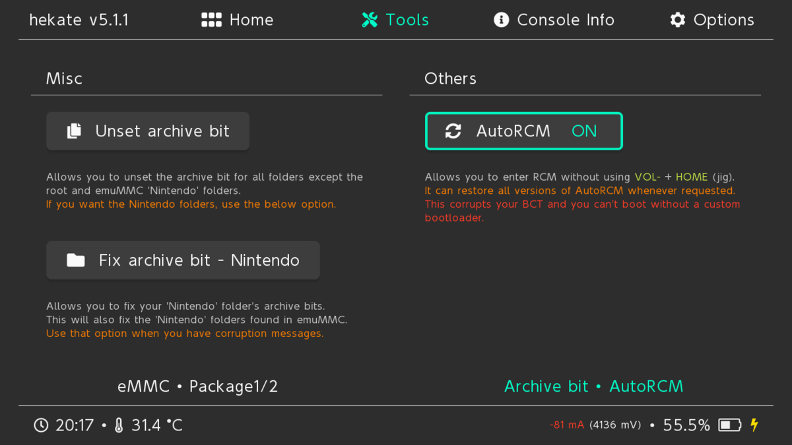Toggle AutoRCM off
The image size is (792, 445).
point(524,131)
